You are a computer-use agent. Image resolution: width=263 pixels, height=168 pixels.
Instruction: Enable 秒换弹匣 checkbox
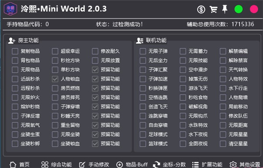(x=143, y=88)
